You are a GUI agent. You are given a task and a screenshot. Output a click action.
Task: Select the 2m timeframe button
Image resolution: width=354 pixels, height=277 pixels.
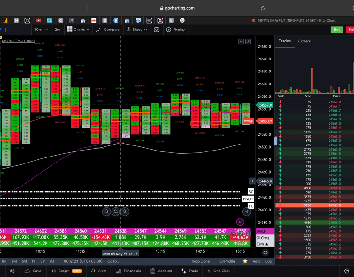(x=57, y=30)
